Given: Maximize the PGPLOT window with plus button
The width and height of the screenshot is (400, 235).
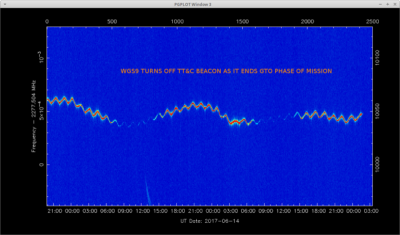Looking at the screenshot, I should pyautogui.click(x=388, y=4).
